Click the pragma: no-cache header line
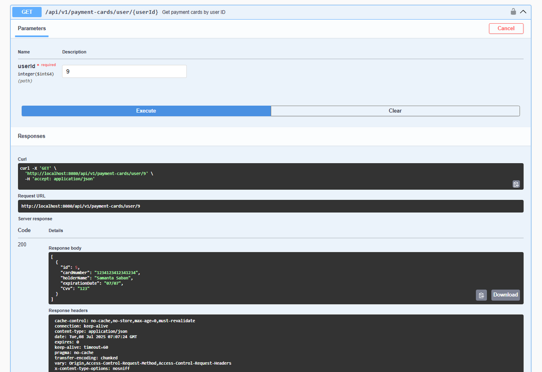Viewport: 542px width, 372px height. pyautogui.click(x=74, y=352)
